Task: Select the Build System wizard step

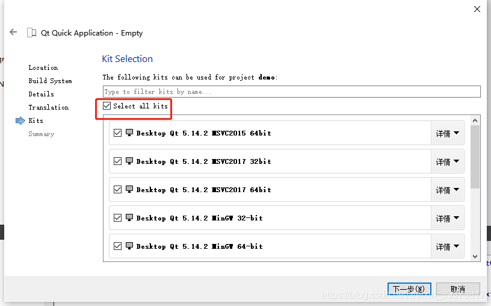Action: pos(50,81)
